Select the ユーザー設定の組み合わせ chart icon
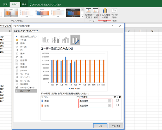The width and height of the screenshot is (162, 130). tap(75, 40)
